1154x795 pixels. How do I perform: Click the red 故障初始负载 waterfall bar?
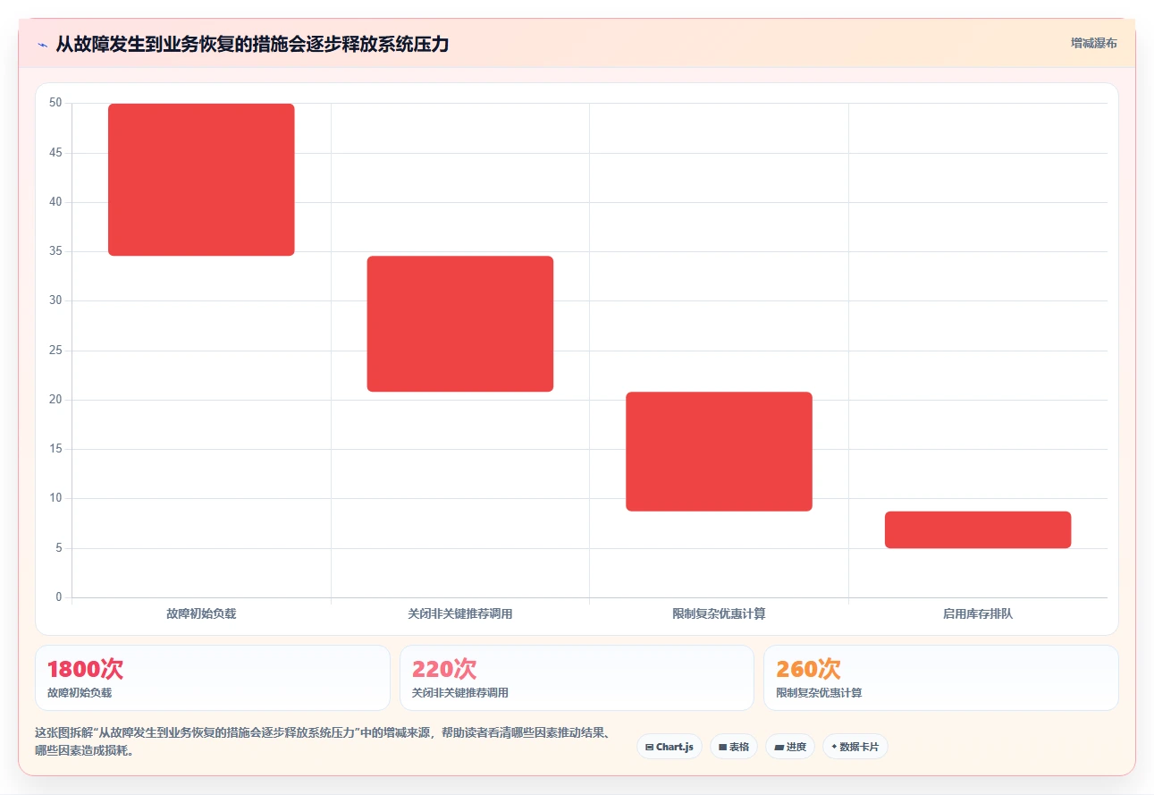coord(201,180)
